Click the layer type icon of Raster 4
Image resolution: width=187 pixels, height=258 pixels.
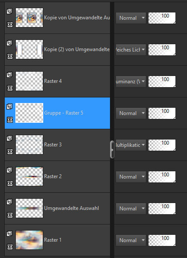point(9,75)
